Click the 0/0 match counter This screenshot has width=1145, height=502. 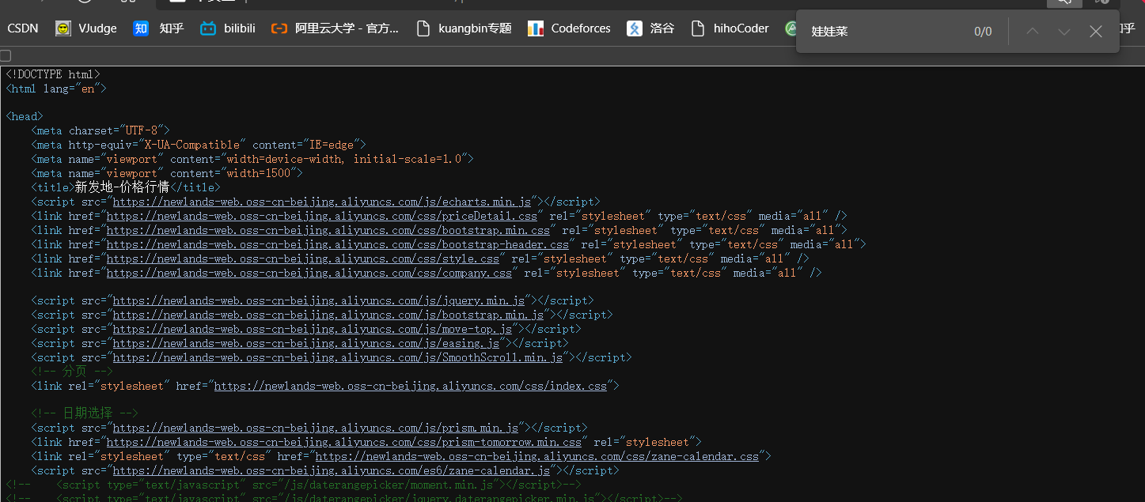pyautogui.click(x=983, y=32)
